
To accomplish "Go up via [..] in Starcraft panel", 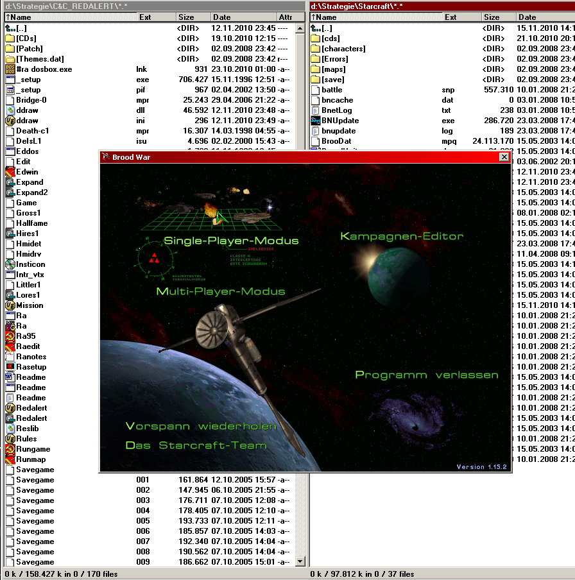I will point(321,28).
